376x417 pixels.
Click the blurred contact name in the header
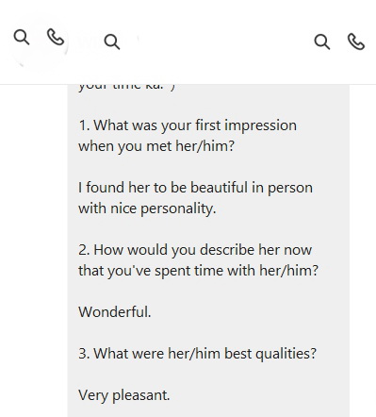tap(90, 42)
